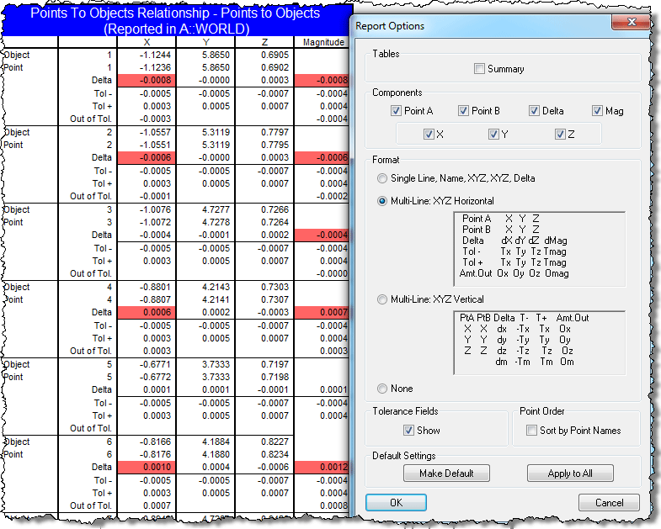
Task: Select Out of Tol. X value 0.0007
Action: pyautogui.click(x=157, y=505)
